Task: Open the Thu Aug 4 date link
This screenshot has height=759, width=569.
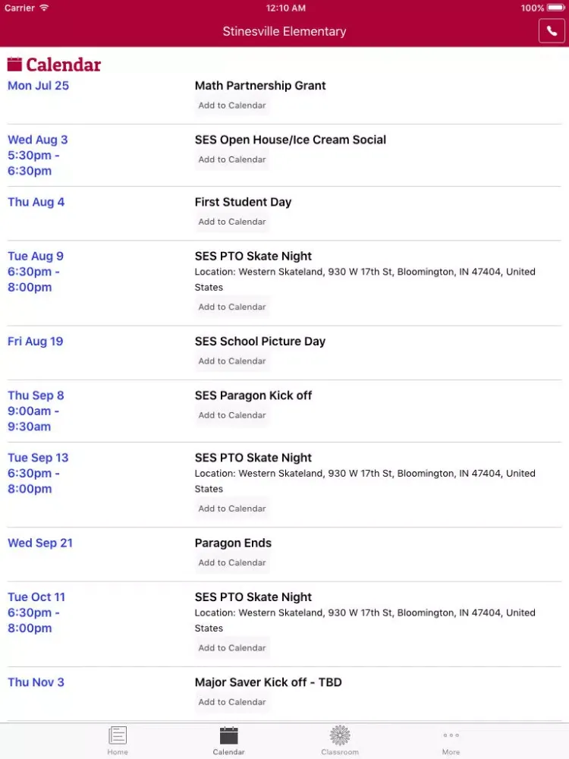Action: pos(36,203)
